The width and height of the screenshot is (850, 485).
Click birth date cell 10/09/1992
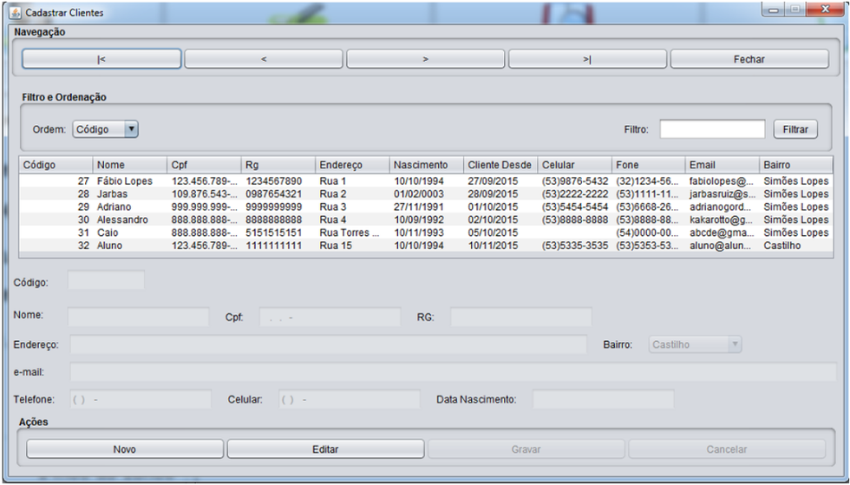click(427, 220)
